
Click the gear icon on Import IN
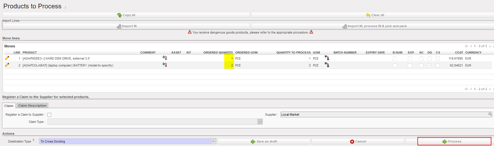click(119, 26)
